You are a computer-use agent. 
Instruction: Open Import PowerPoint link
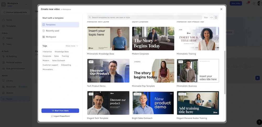pos(60,116)
